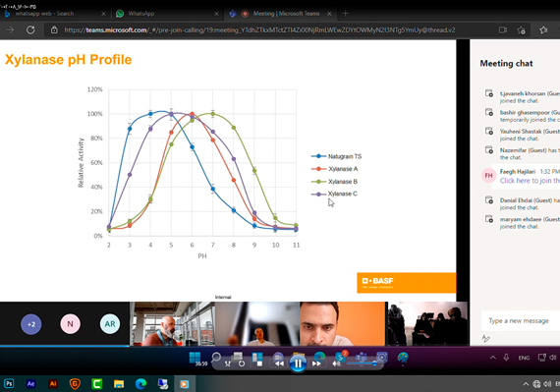Open Microsoft Edge from the bottom taskbar
Image resolution: width=560 pixels, height=392 pixels.
[140, 384]
